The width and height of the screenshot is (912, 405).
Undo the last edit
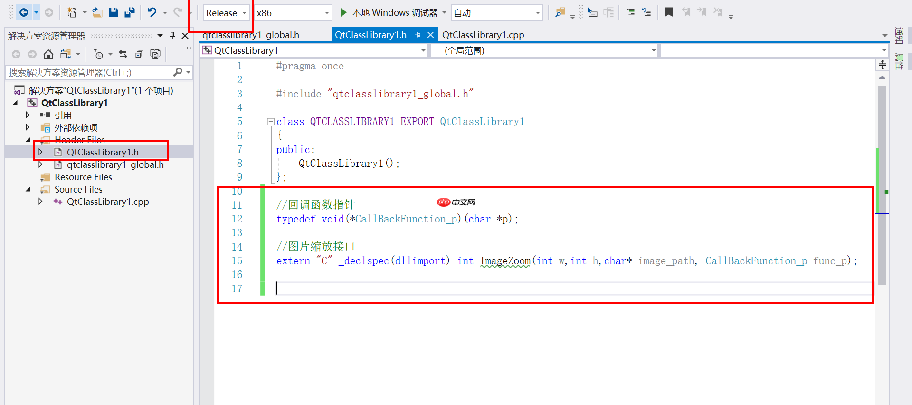click(152, 12)
